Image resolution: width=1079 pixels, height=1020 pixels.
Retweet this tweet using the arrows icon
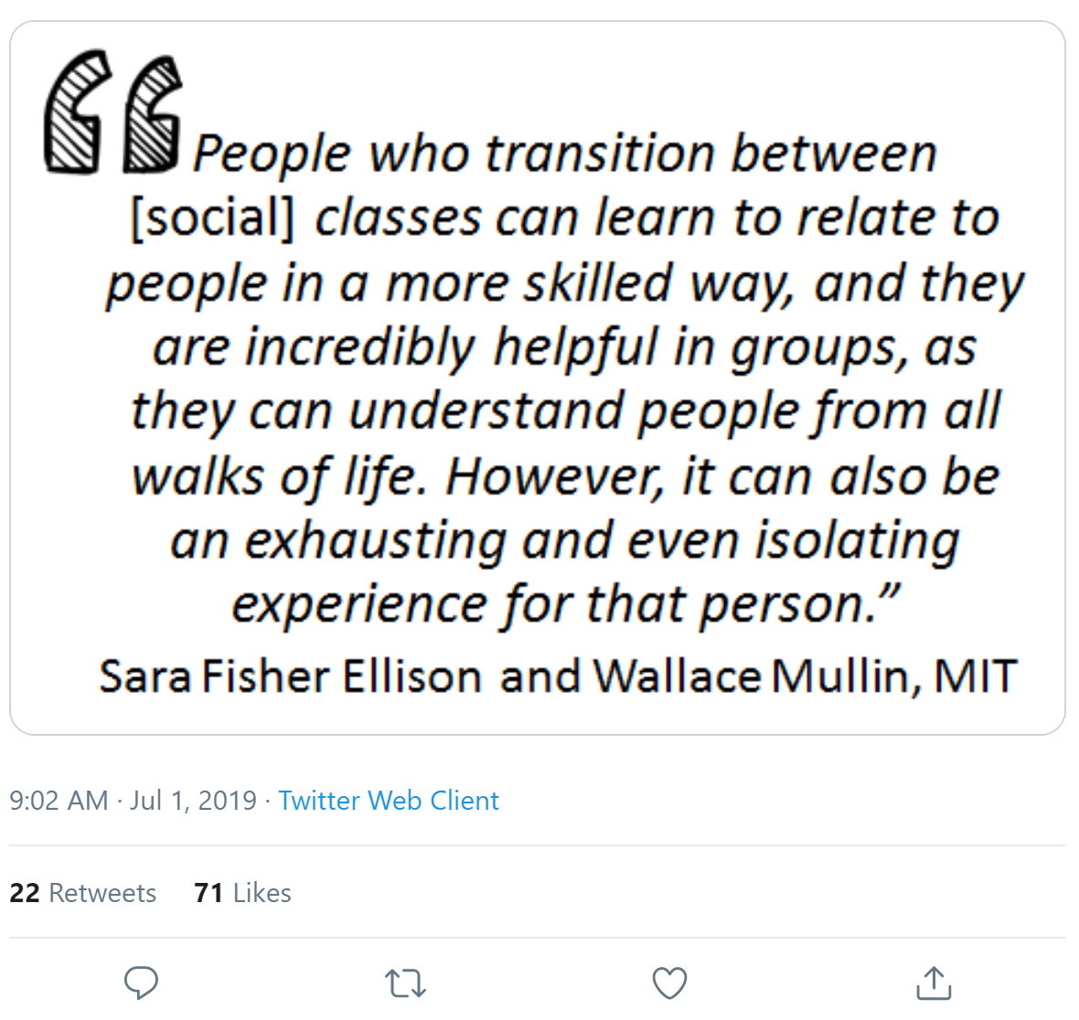point(405,983)
